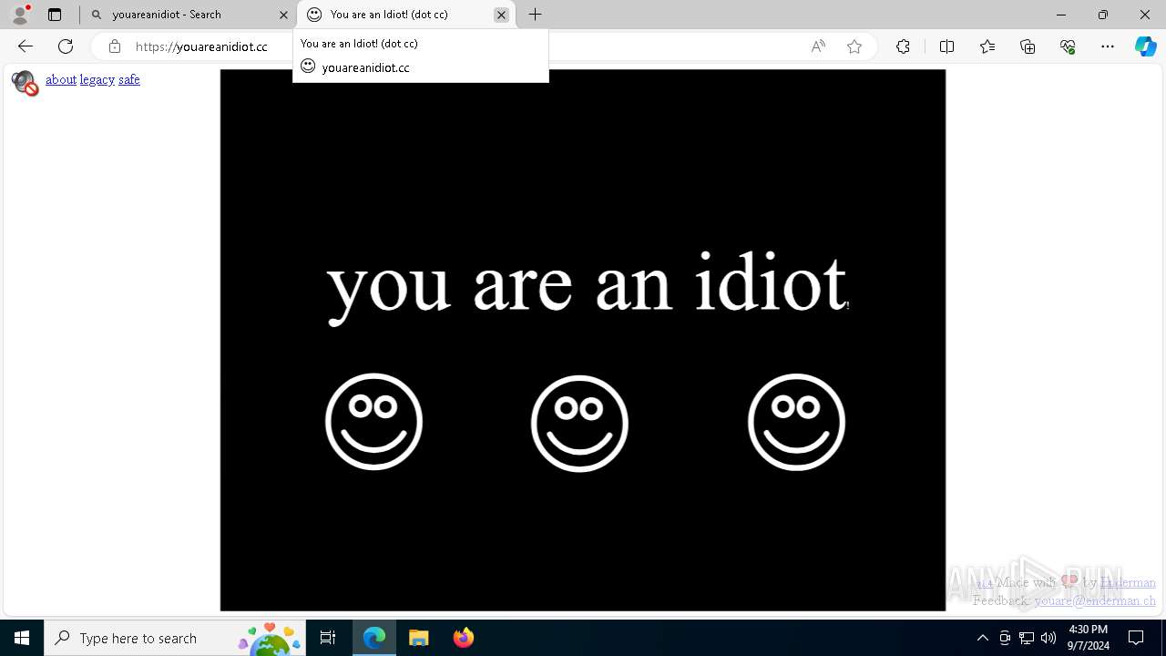Viewport: 1166px width, 656px height.
Task: Open a new tab with plus button
Action: pos(536,15)
